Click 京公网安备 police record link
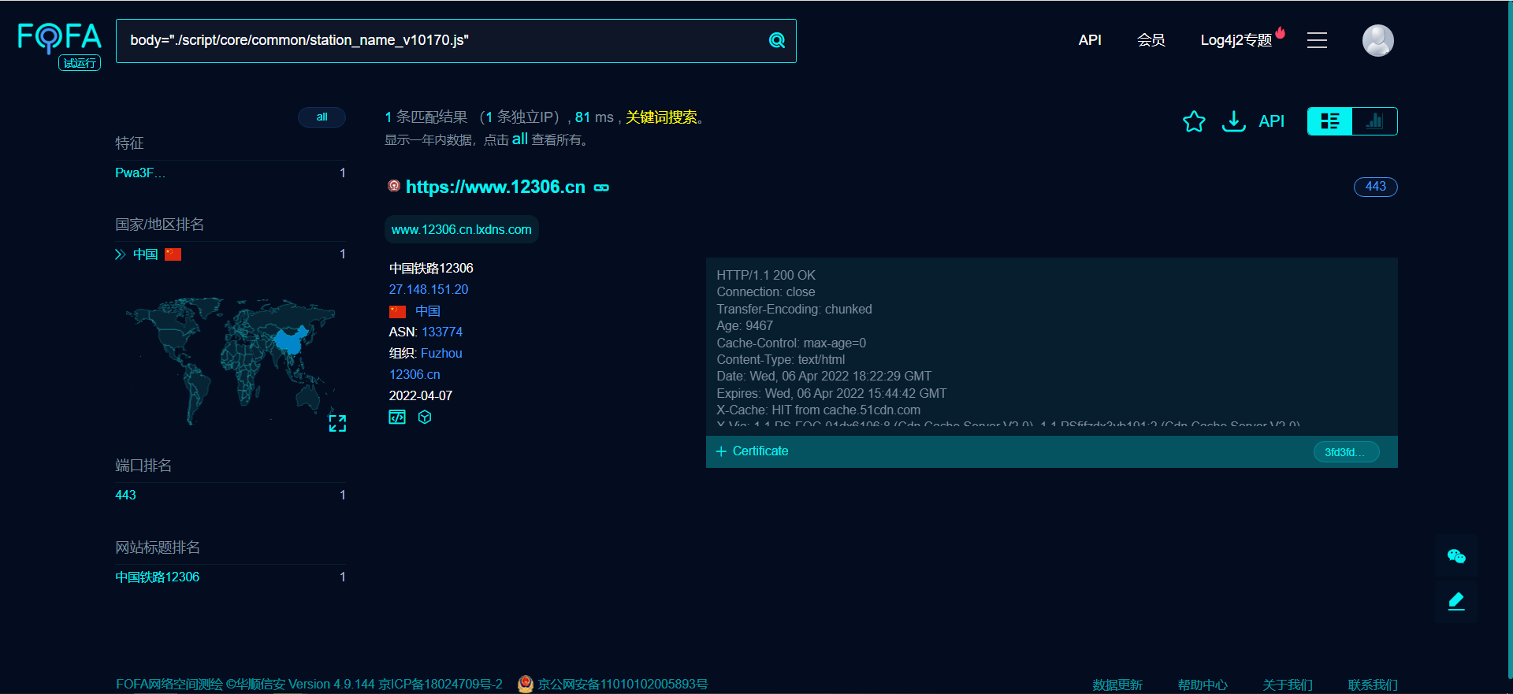 click(x=623, y=685)
